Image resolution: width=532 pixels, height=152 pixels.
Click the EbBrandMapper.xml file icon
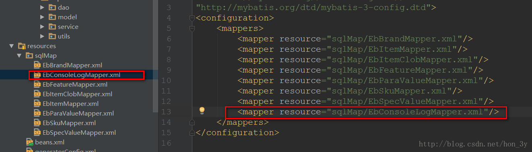pyautogui.click(x=37, y=65)
